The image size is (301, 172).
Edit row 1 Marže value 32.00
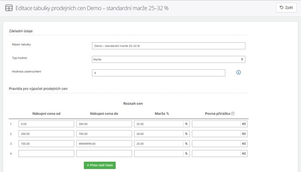(159, 124)
